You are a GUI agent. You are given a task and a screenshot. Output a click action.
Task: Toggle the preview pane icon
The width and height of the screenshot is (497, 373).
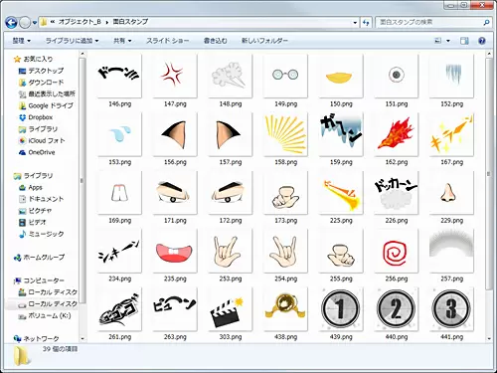[464, 41]
